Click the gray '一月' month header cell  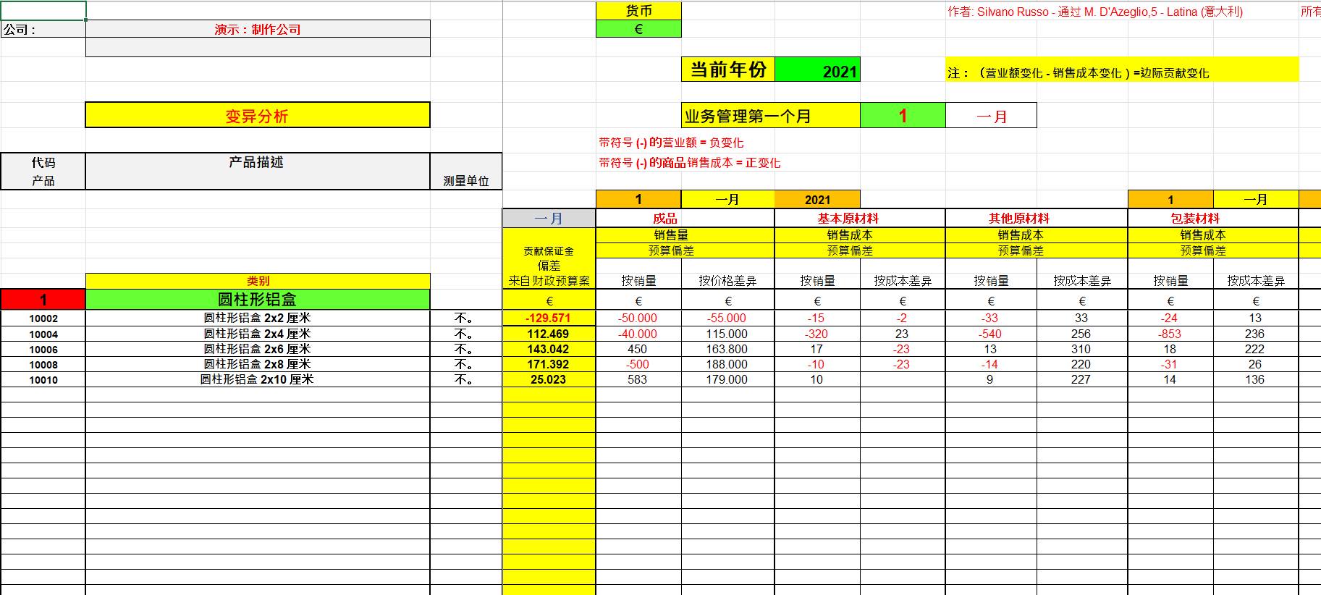click(549, 218)
